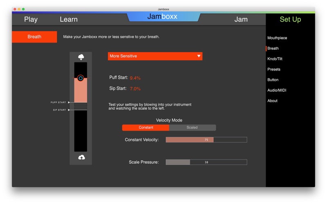Select Scaled velocity mode

pos(192,128)
